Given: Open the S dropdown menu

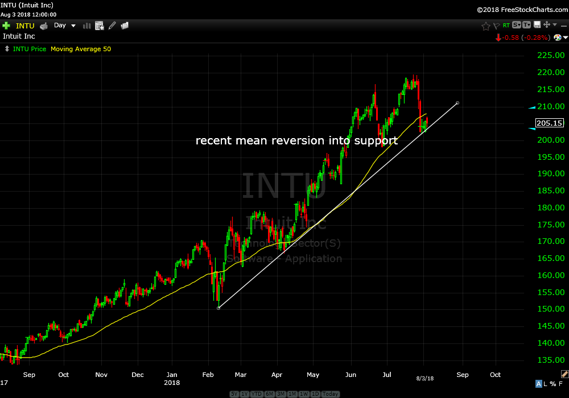Looking at the screenshot, I should pyautogui.click(x=516, y=25).
